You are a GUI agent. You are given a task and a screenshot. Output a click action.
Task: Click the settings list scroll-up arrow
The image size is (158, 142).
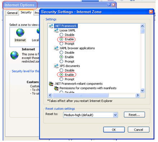pyautogui.click(x=142, y=26)
